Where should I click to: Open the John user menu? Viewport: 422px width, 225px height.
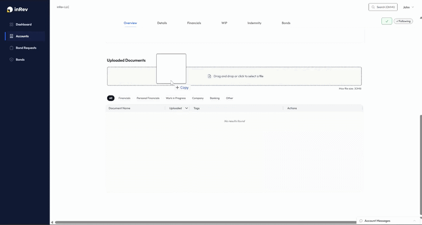point(408,7)
